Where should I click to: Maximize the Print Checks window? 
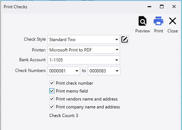162,6
